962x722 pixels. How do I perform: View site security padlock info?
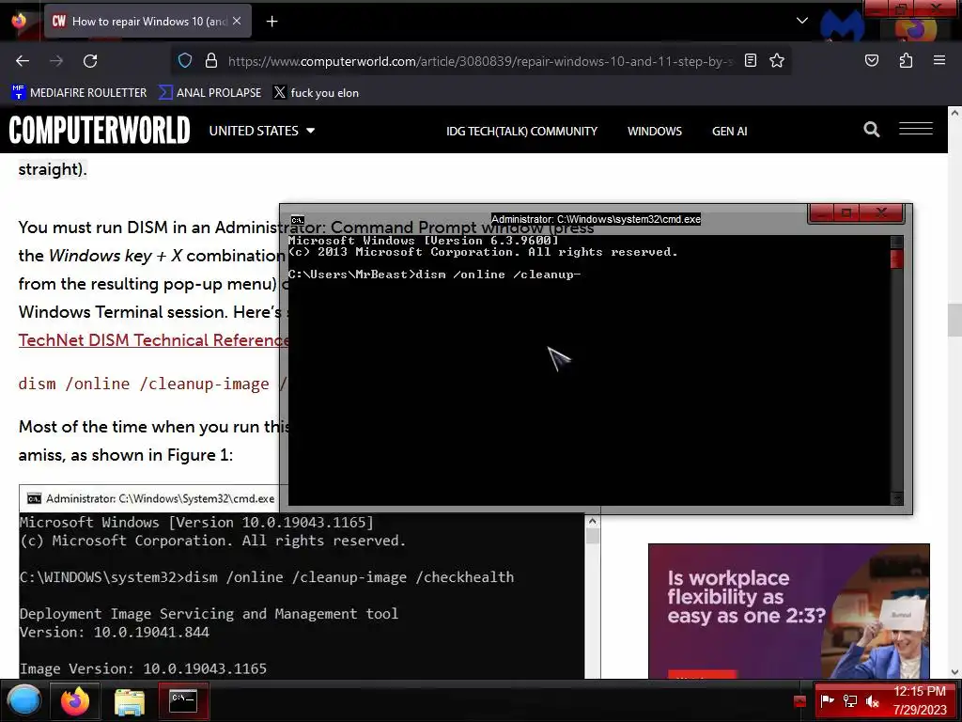pyautogui.click(x=211, y=61)
